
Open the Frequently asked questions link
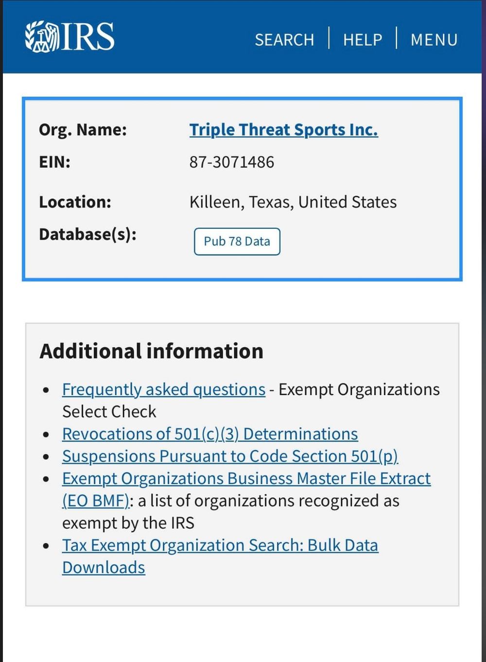click(163, 389)
